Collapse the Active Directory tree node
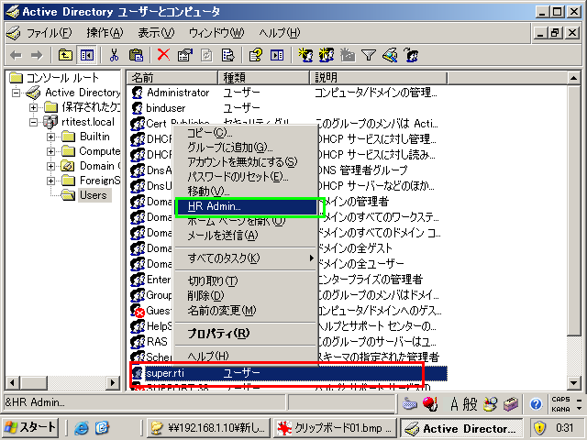The height and width of the screenshot is (440, 587). (16, 93)
